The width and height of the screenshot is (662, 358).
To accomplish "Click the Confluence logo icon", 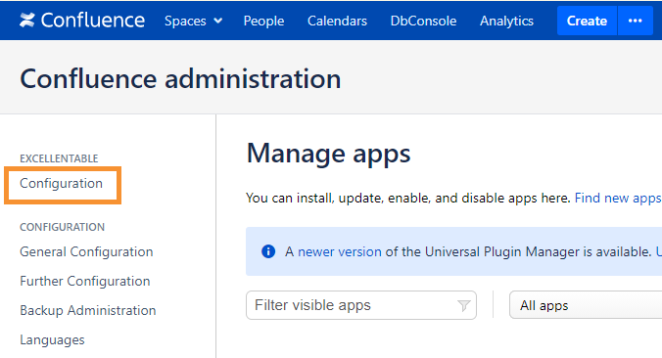I will point(27,21).
